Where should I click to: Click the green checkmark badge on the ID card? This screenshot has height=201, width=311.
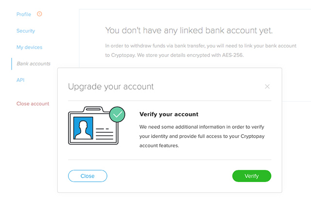[117, 114]
